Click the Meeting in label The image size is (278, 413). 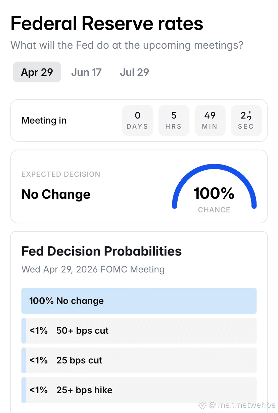(x=44, y=121)
